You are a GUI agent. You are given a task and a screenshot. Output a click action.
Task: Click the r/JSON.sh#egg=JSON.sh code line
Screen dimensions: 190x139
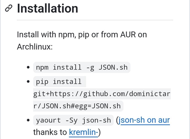pyautogui.click(x=78, y=106)
